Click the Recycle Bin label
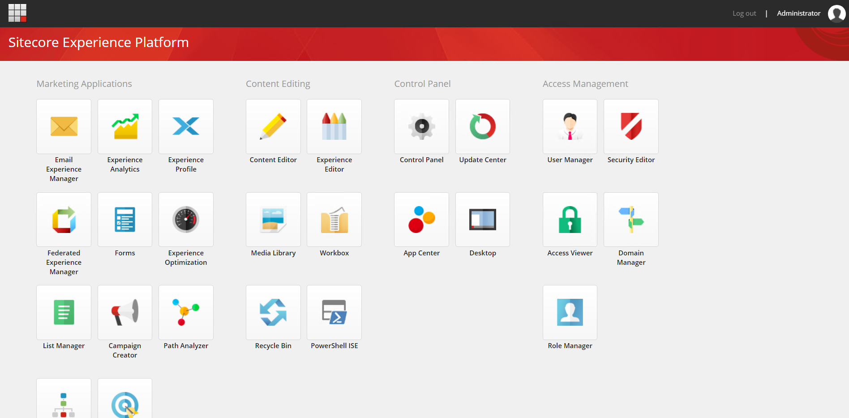The width and height of the screenshot is (849, 418). tap(273, 346)
